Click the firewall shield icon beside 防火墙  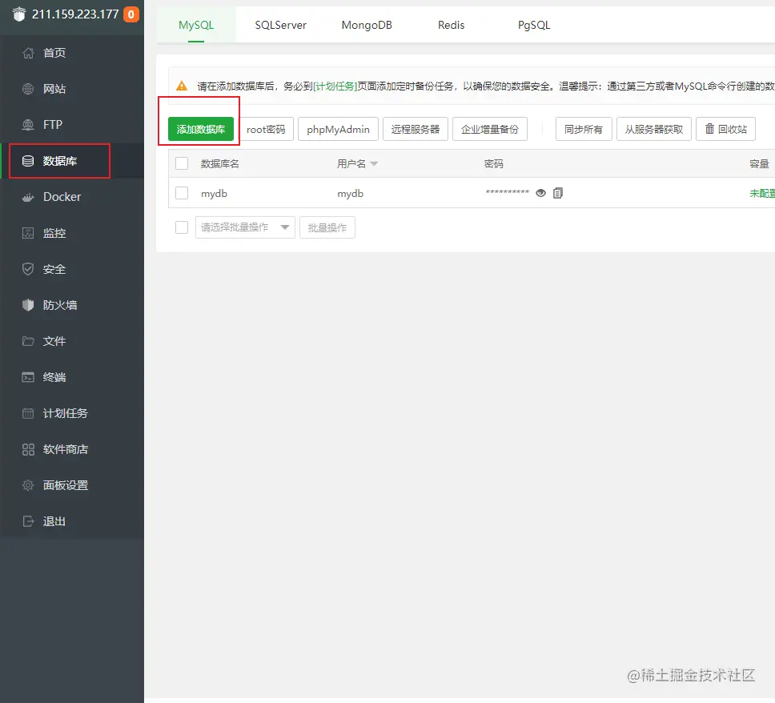click(28, 305)
